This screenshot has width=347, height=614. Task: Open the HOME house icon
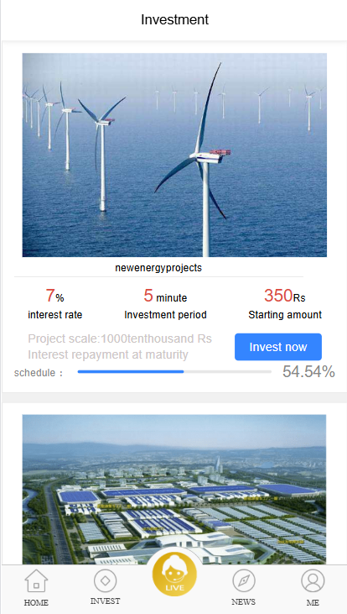tap(36, 580)
